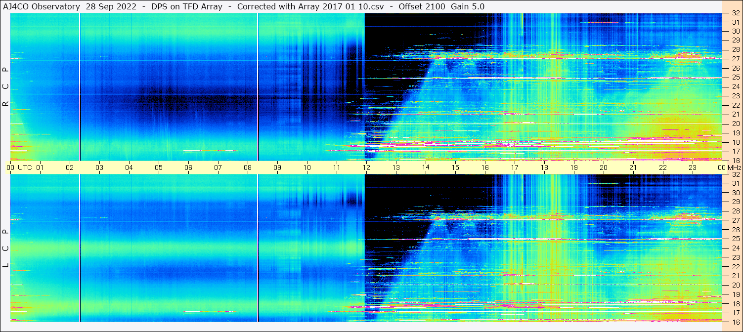
Task: Select hour marker 20 on the UTC axis
Action: tap(604, 167)
